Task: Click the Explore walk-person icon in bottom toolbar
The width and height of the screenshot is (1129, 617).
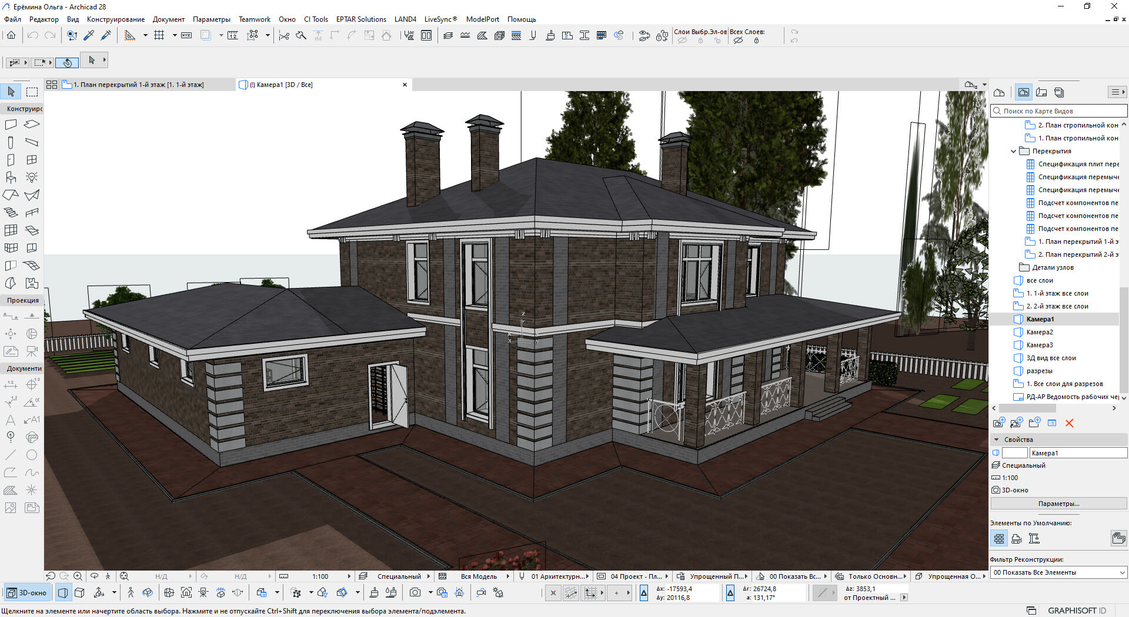Action: pyautogui.click(x=131, y=593)
